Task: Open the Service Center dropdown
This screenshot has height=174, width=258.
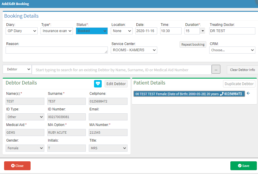Action: click(x=134, y=50)
